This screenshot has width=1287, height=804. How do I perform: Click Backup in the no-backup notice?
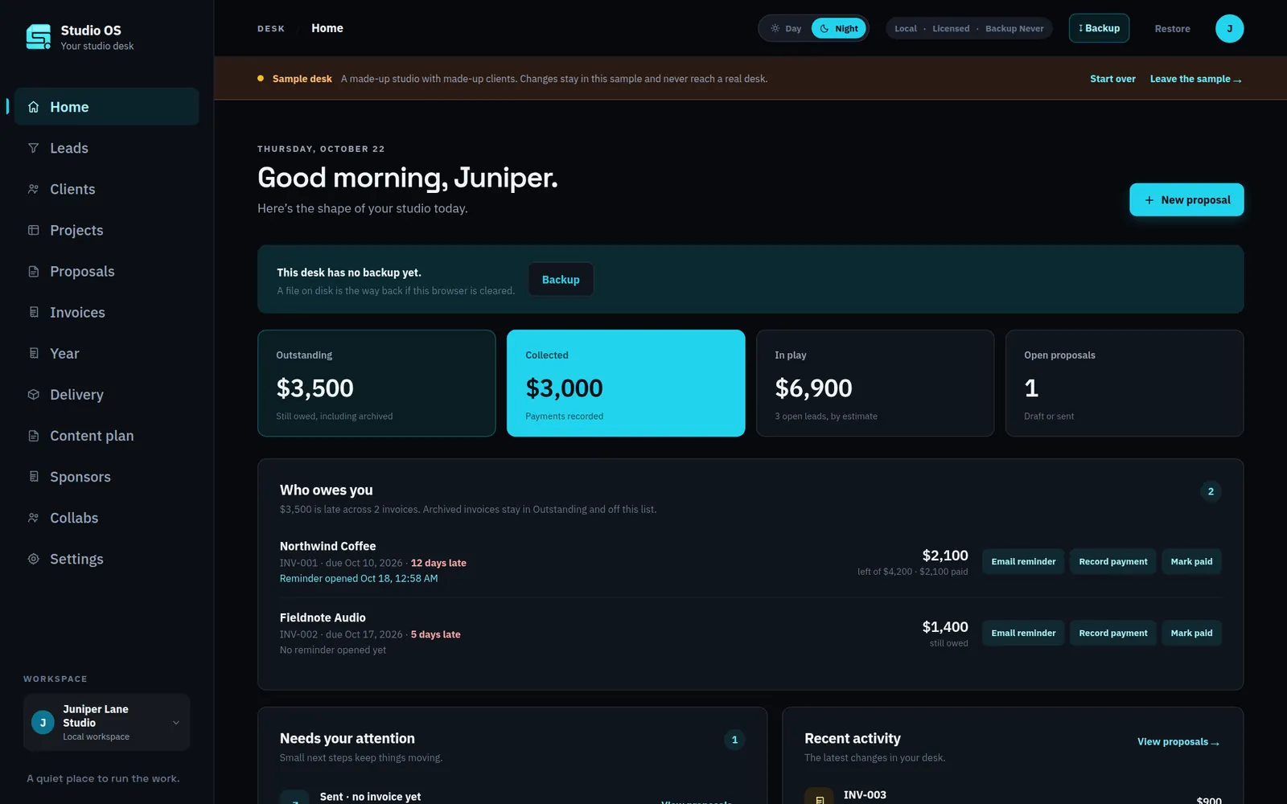click(561, 279)
